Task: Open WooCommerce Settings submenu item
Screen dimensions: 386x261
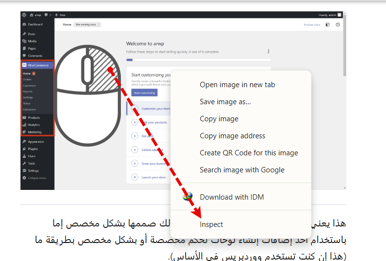Action: click(28, 97)
